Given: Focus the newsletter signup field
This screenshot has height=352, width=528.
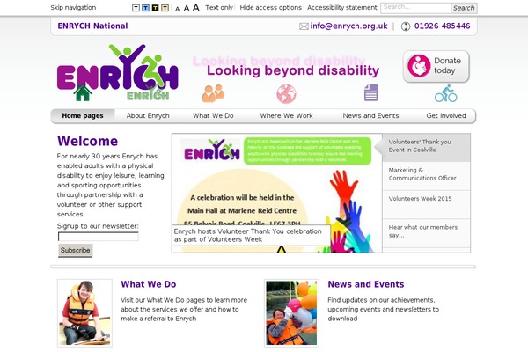Looking at the screenshot, I should click(x=99, y=237).
